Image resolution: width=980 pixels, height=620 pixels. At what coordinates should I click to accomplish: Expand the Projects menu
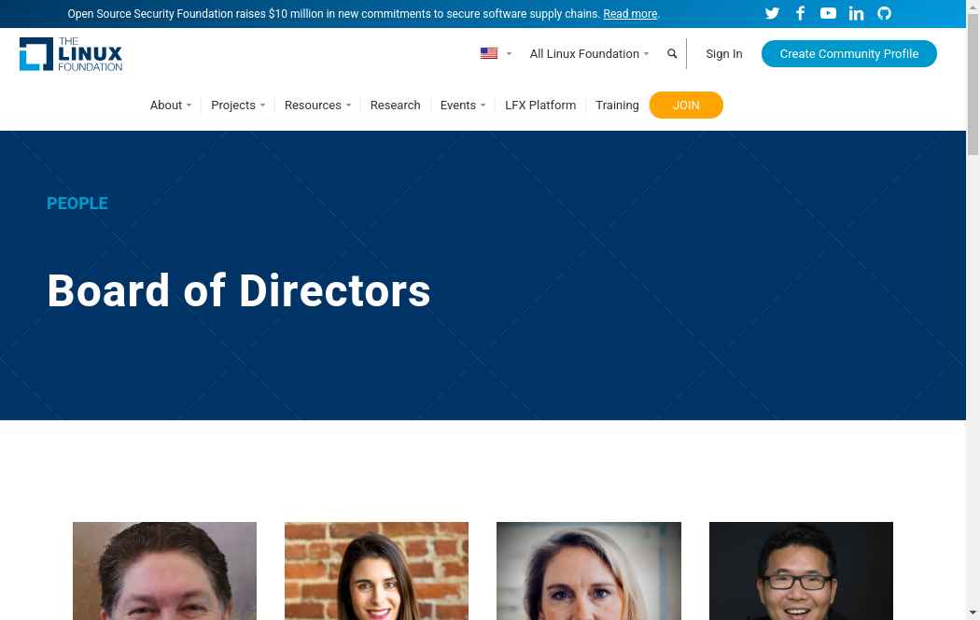point(238,105)
